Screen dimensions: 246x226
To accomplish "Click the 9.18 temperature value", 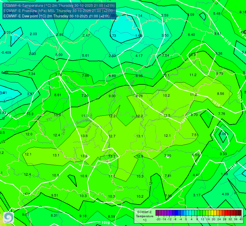I will [x=83, y=216].
